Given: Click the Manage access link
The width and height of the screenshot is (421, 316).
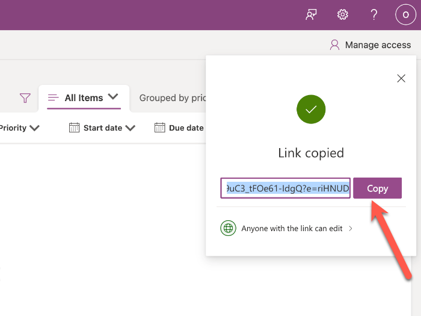Looking at the screenshot, I should pyautogui.click(x=378, y=45).
